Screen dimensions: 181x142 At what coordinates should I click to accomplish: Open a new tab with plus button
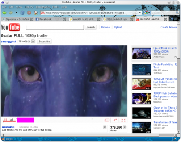[x=172, y=19]
